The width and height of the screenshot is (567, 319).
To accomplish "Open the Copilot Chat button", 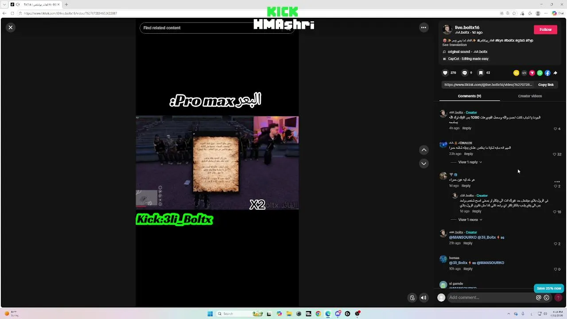I will [x=557, y=13].
